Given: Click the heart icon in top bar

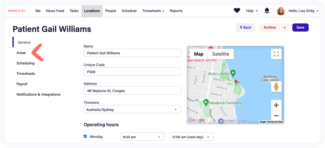Looking at the screenshot, I should tap(237, 11).
